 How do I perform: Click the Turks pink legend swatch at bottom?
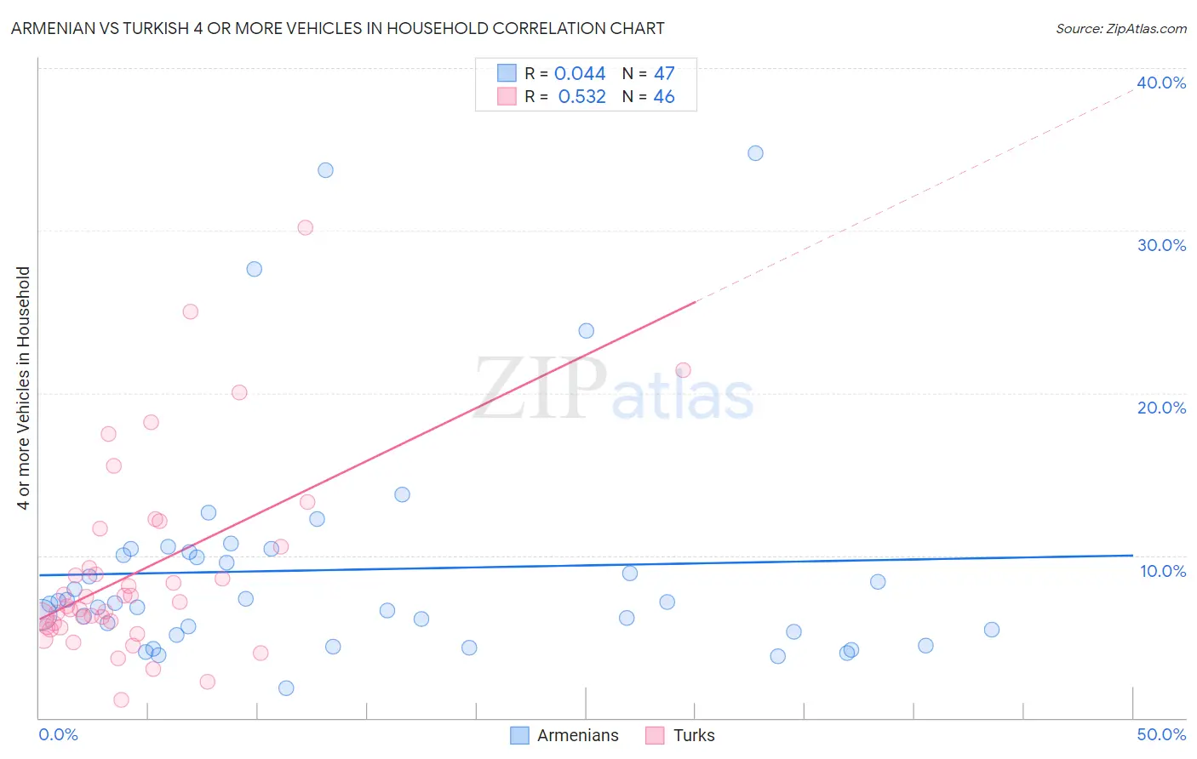pyautogui.click(x=655, y=735)
